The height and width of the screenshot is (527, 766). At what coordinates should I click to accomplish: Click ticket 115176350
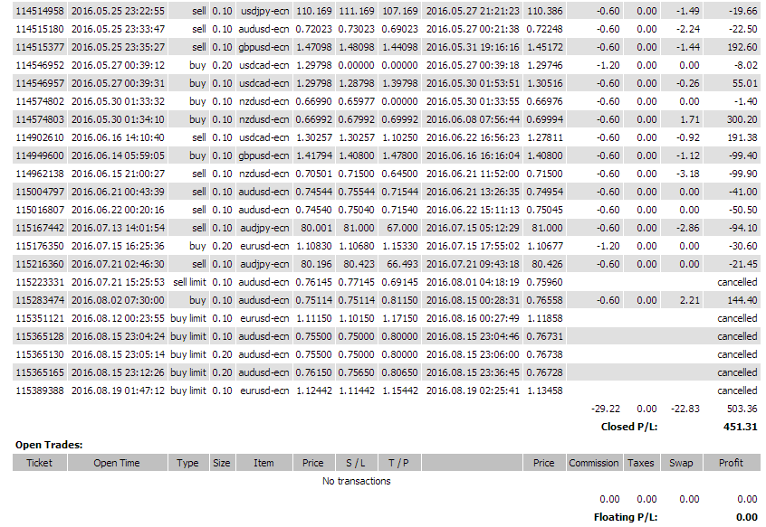40,245
